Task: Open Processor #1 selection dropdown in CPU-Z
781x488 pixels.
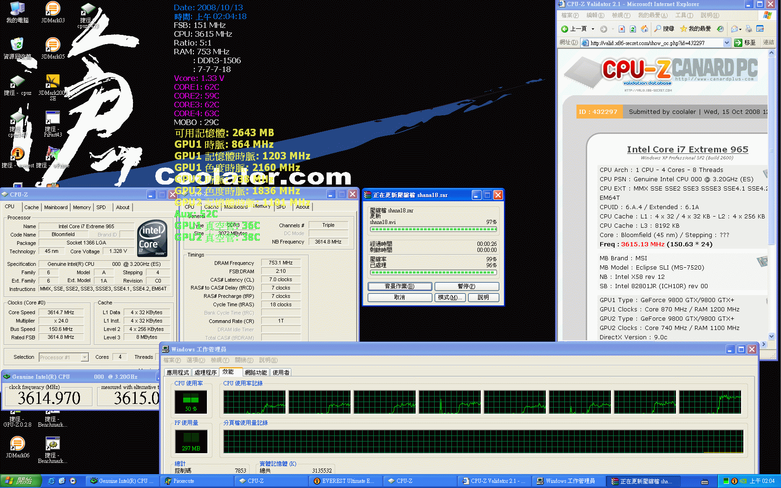Action: tap(85, 357)
